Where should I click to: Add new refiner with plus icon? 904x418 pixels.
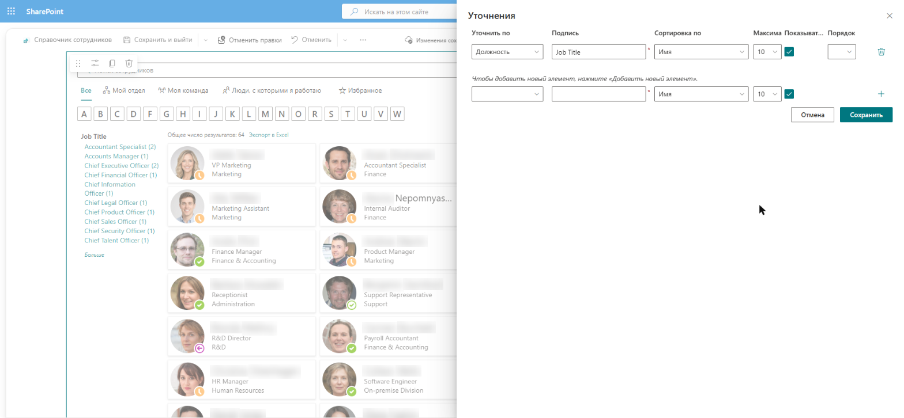(881, 94)
